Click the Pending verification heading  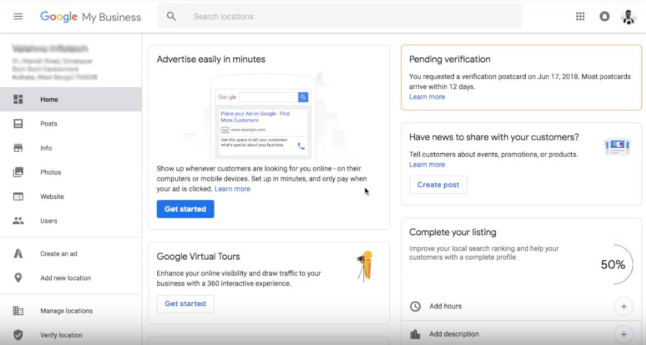449,60
